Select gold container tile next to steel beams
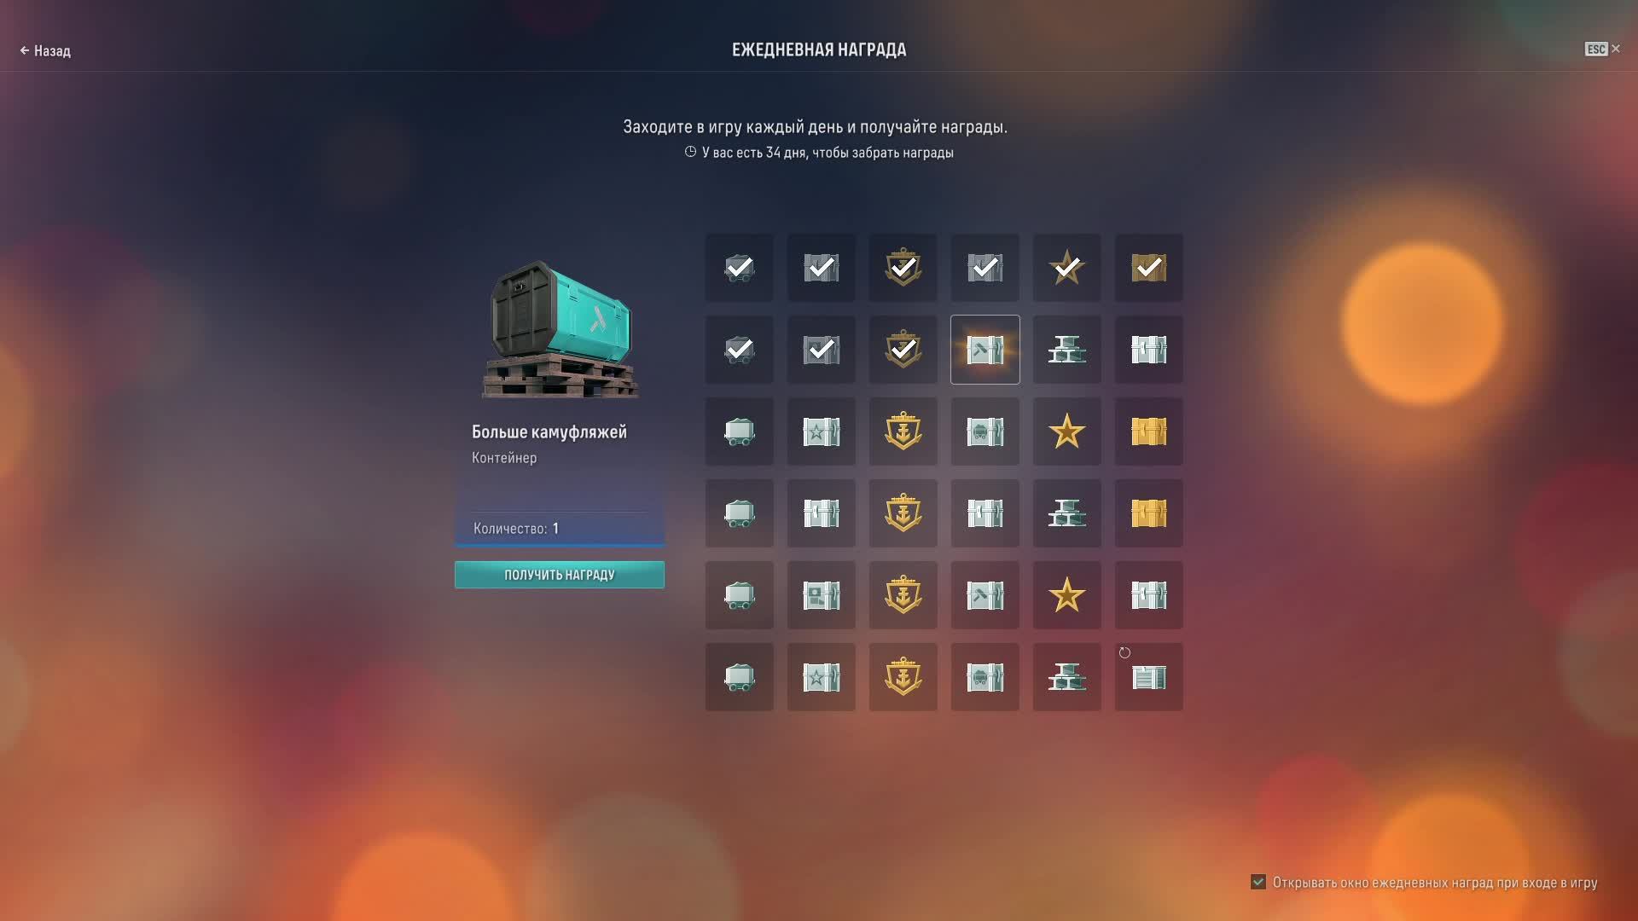This screenshot has height=921, width=1638. (x=1148, y=513)
